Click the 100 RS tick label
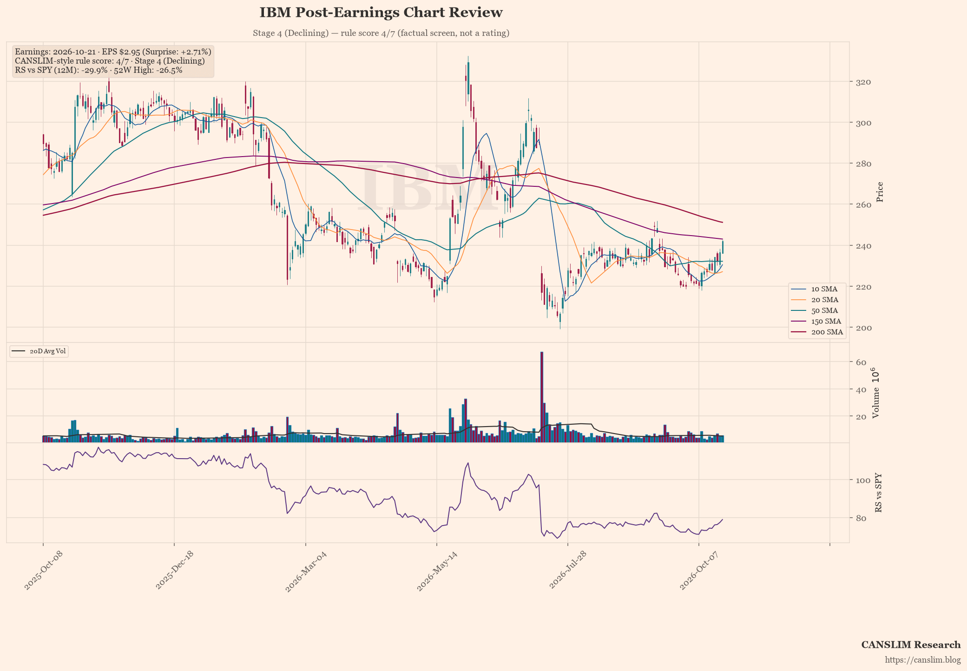The width and height of the screenshot is (967, 671). [x=863, y=480]
